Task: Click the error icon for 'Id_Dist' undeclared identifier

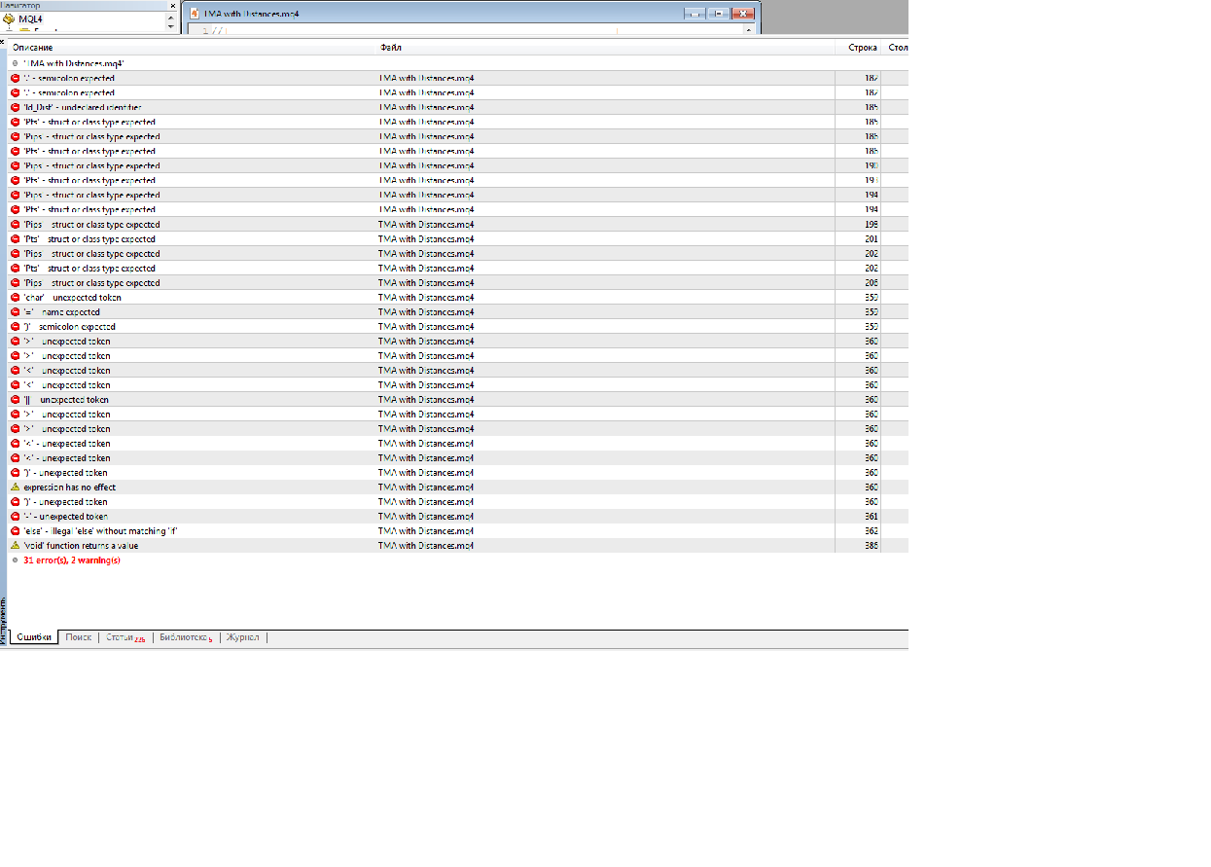Action: pos(15,107)
